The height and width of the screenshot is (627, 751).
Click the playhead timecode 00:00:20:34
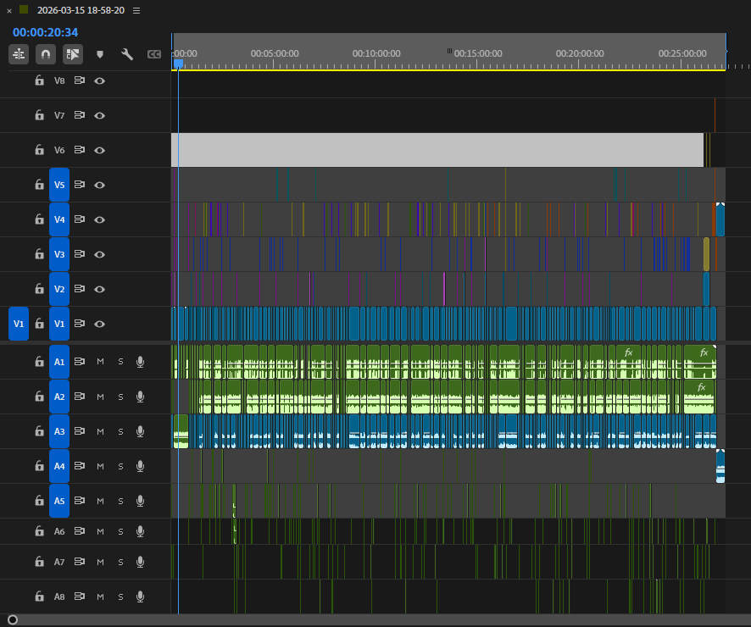point(46,32)
